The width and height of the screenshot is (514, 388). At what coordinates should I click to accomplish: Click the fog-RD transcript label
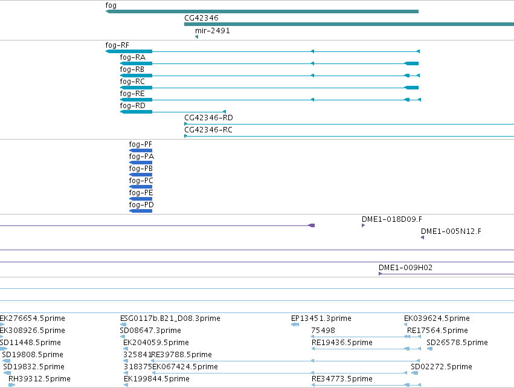click(133, 106)
